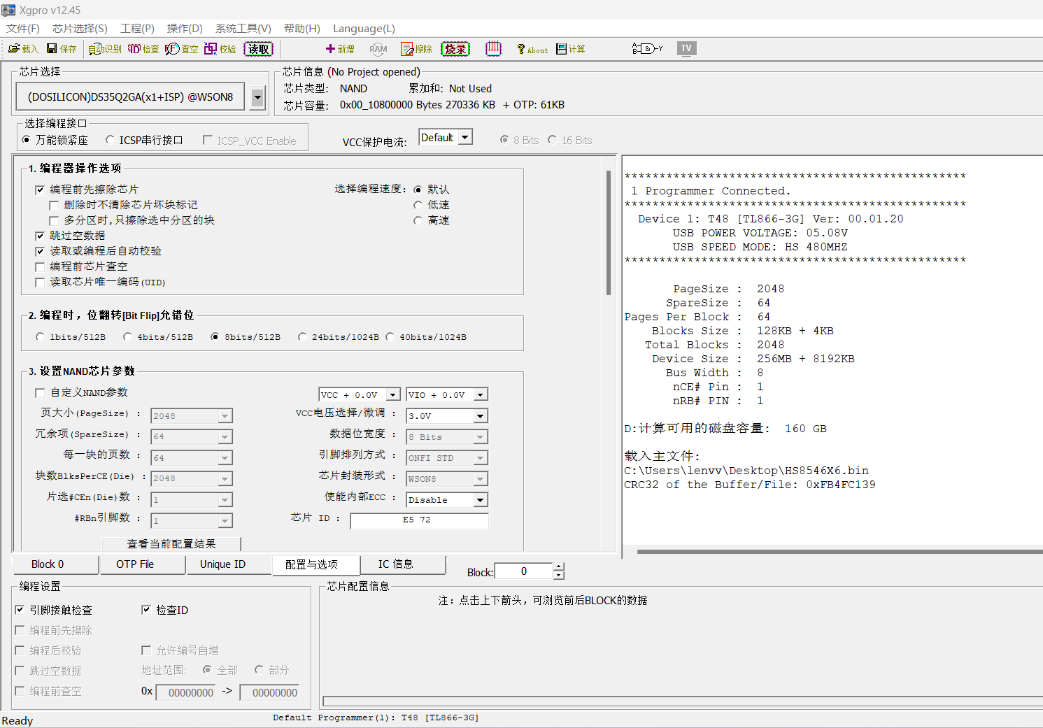Click the TV toolbar icon
Viewport: 1043px width, 728px height.
[x=686, y=48]
